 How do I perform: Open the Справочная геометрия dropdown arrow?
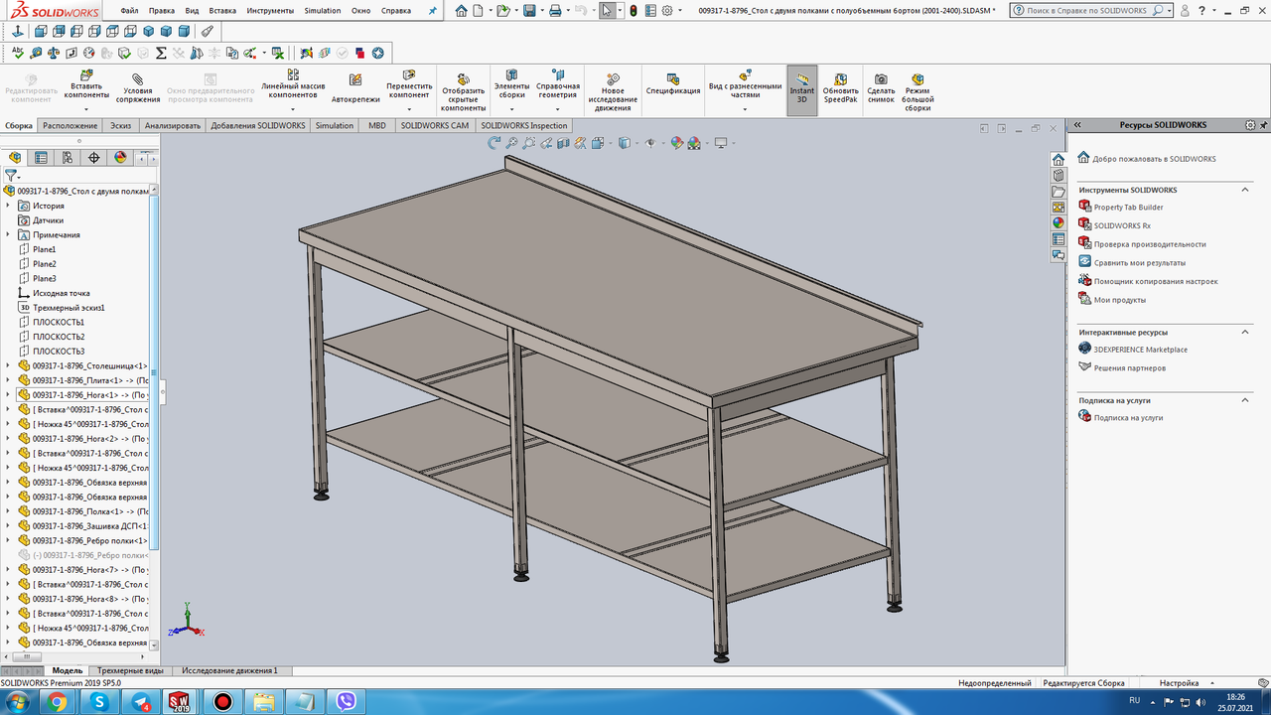click(x=558, y=108)
